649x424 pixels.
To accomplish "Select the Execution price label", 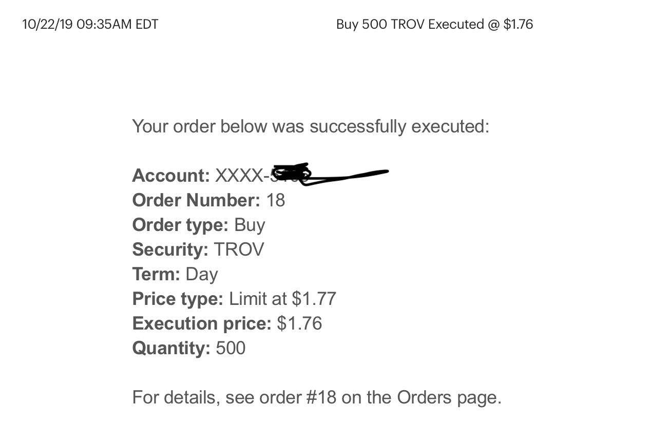I will (201, 323).
